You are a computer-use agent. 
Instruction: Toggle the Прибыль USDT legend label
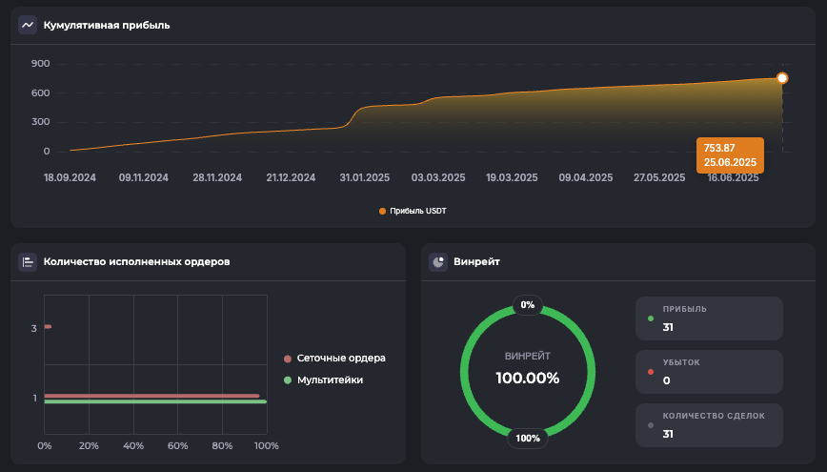click(417, 211)
